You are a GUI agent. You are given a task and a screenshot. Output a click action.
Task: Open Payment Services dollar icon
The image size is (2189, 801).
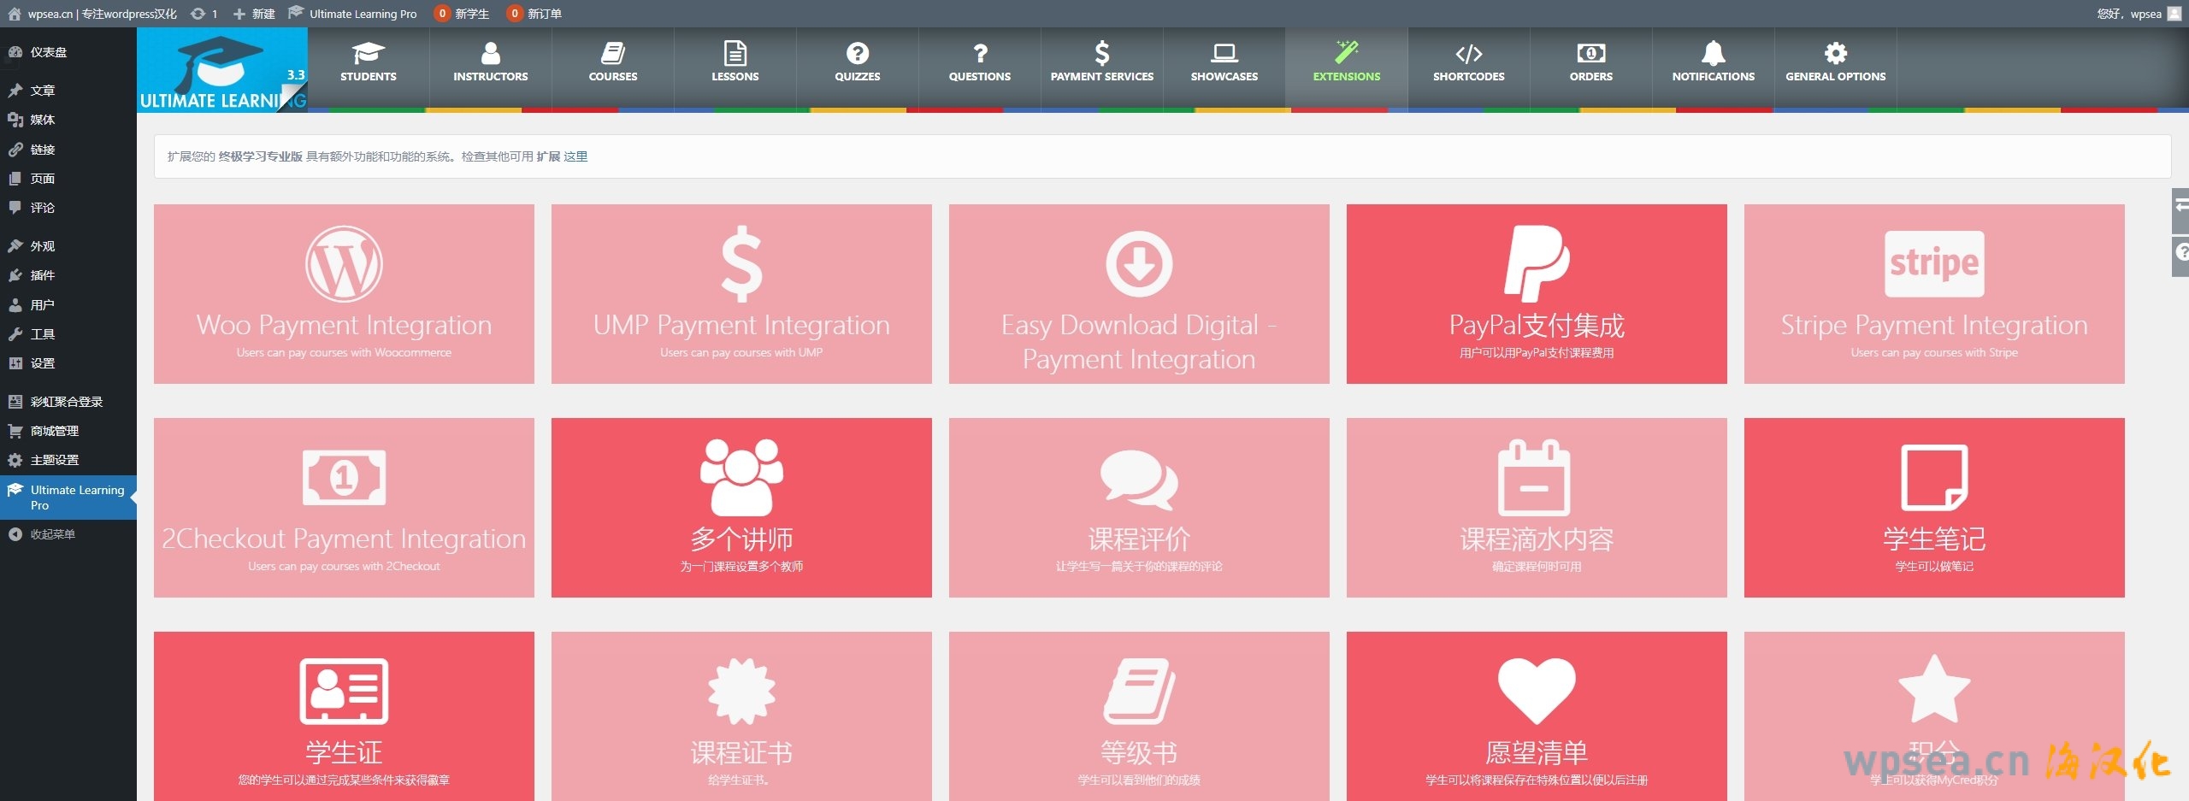click(x=1101, y=53)
